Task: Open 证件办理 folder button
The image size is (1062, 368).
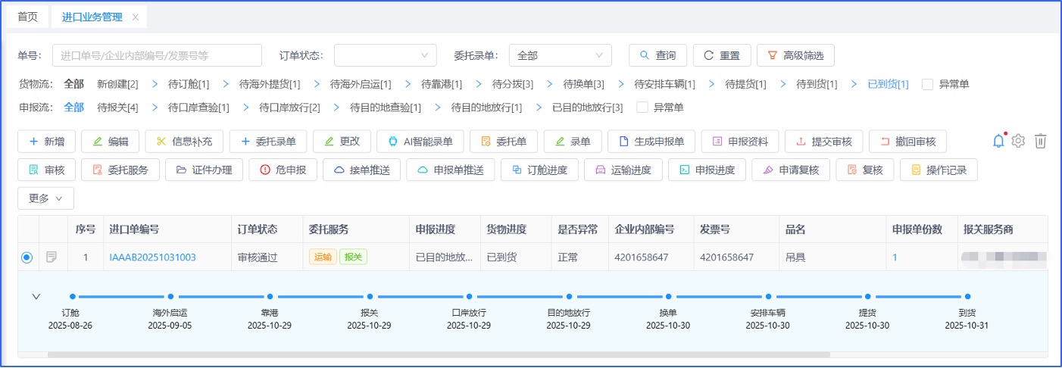Action: point(204,170)
